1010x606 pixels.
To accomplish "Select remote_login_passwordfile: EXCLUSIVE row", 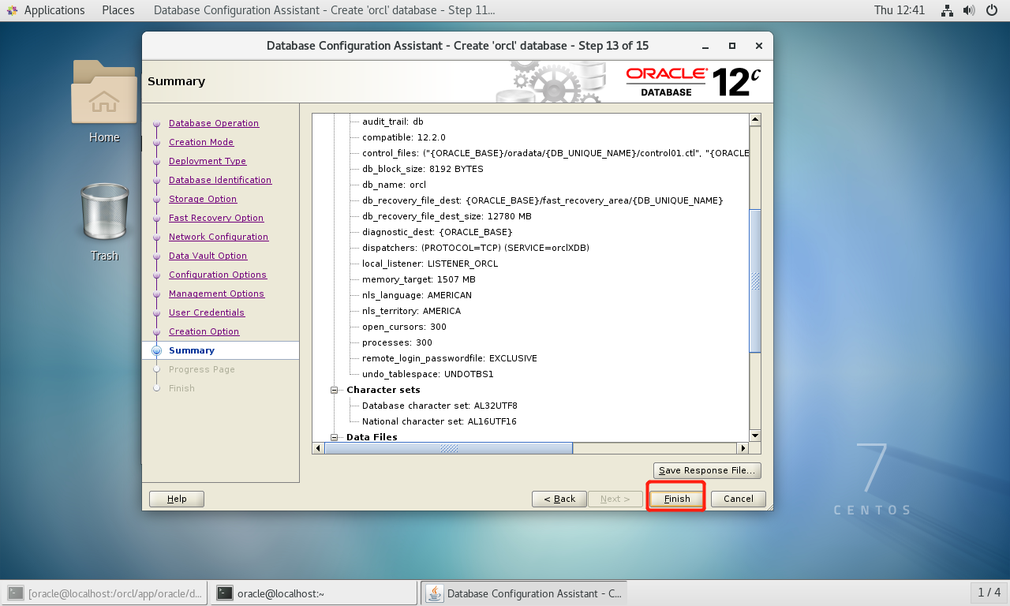I will click(450, 358).
